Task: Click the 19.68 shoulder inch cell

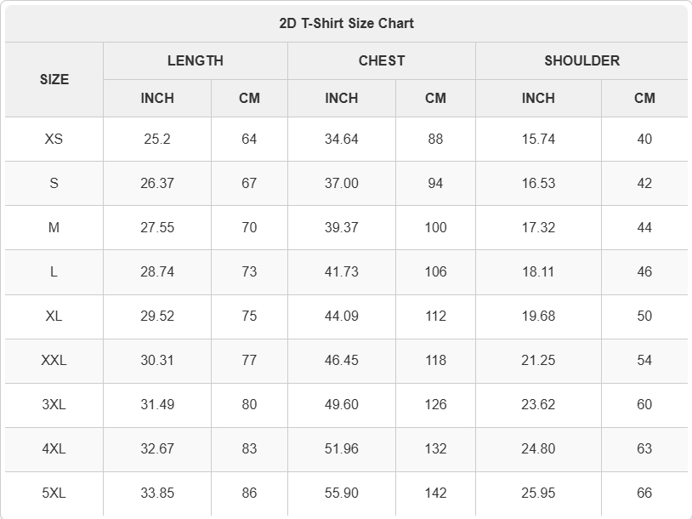Action: coord(538,316)
